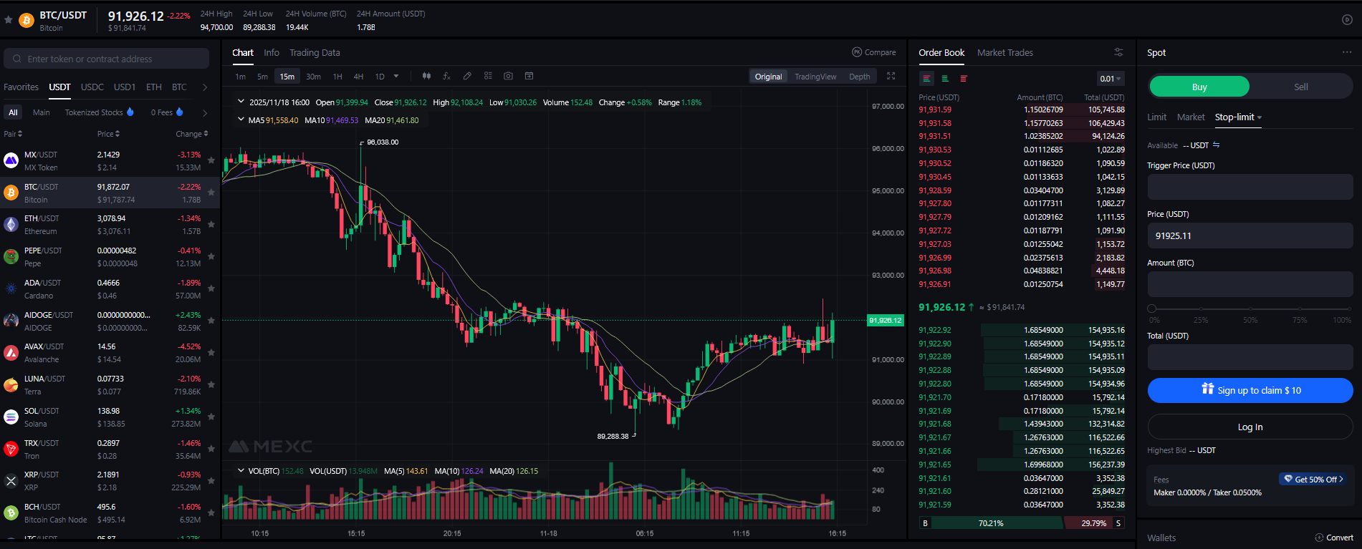
Task: Select the 1H timeframe
Action: (337, 77)
